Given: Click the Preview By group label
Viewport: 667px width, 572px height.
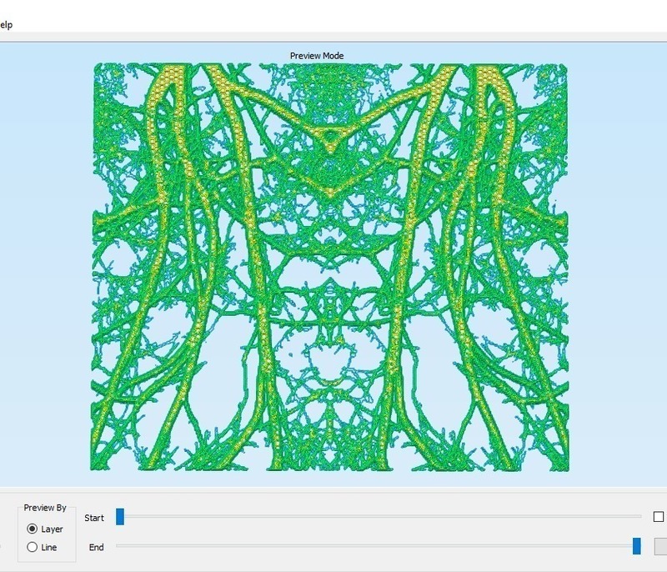Looking at the screenshot, I should pyautogui.click(x=45, y=508).
